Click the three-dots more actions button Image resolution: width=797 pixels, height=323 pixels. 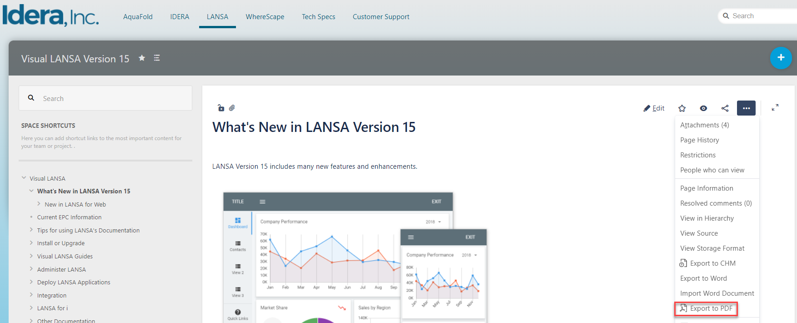point(746,108)
